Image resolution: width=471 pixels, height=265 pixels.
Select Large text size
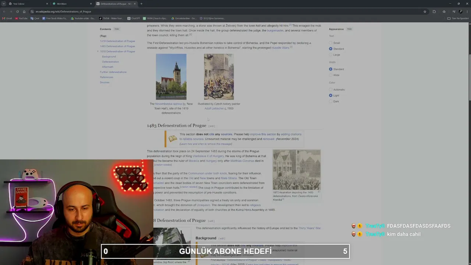coord(330,55)
